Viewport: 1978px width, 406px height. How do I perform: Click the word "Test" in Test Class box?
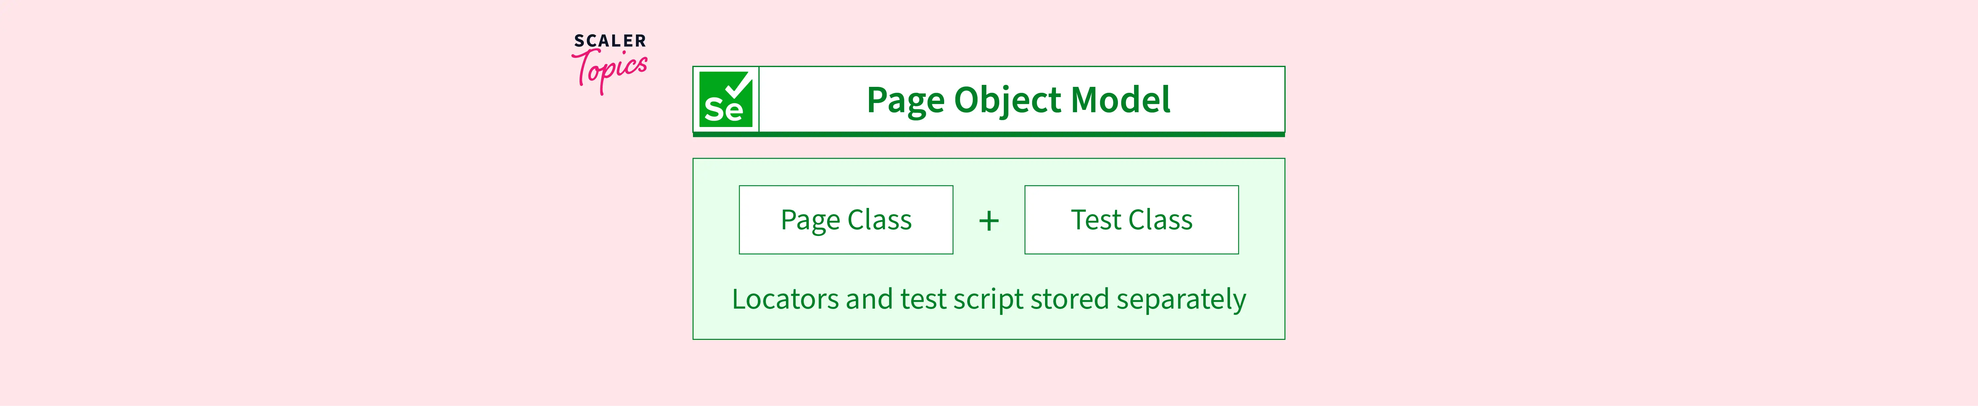(1096, 220)
